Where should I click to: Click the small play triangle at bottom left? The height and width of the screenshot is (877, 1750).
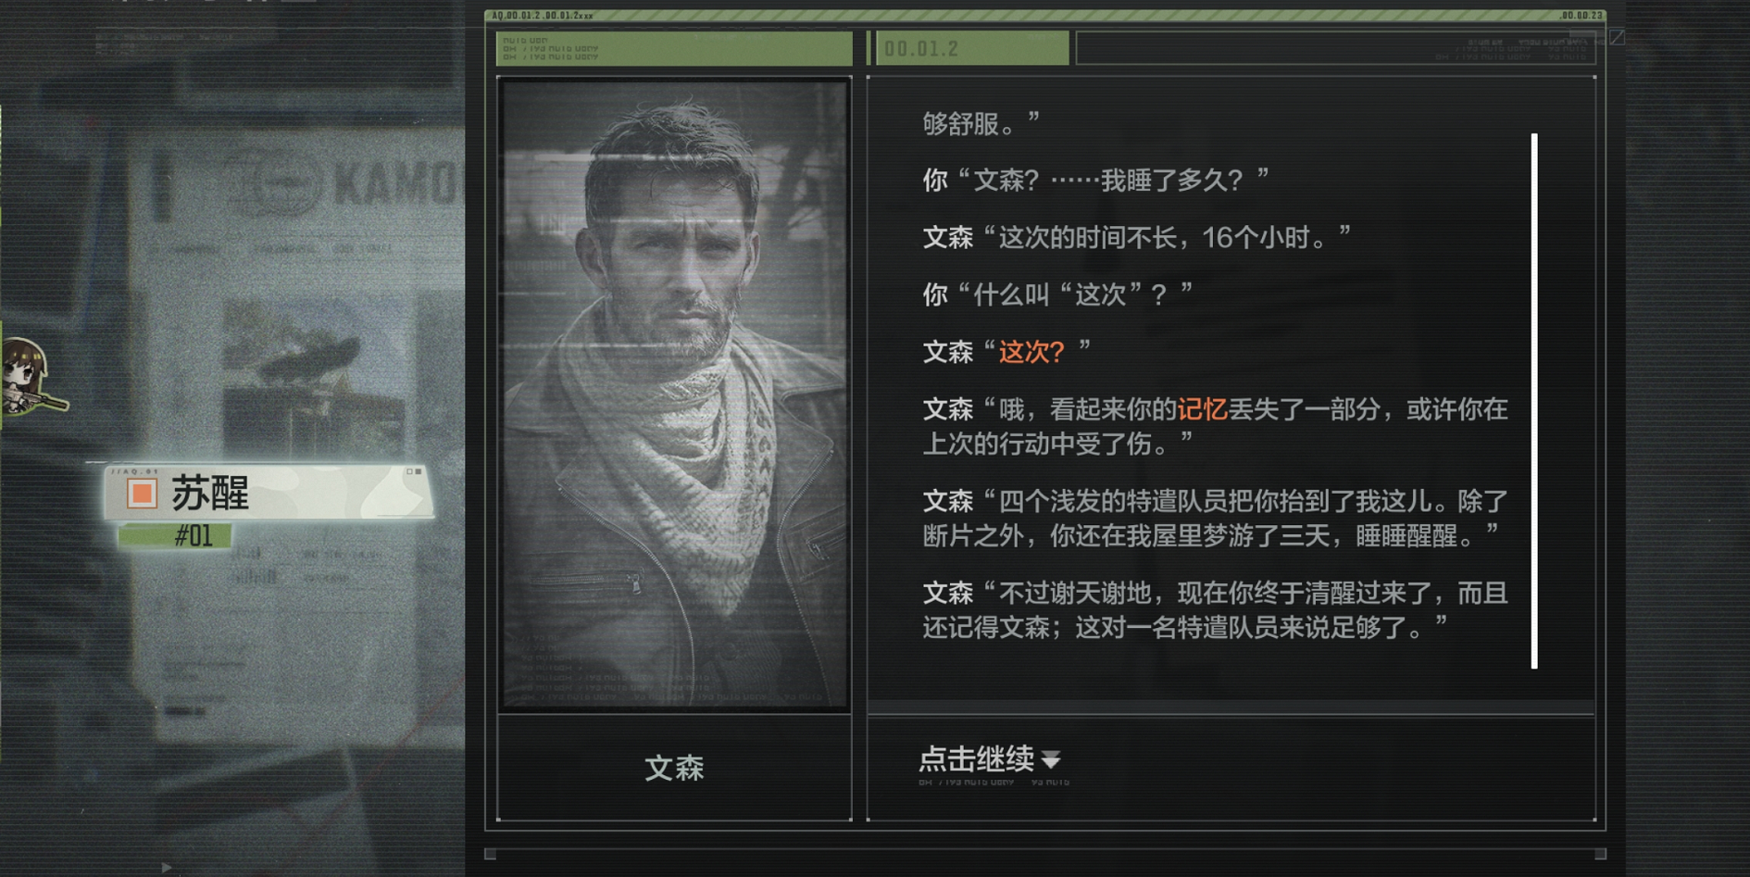pyautogui.click(x=167, y=868)
